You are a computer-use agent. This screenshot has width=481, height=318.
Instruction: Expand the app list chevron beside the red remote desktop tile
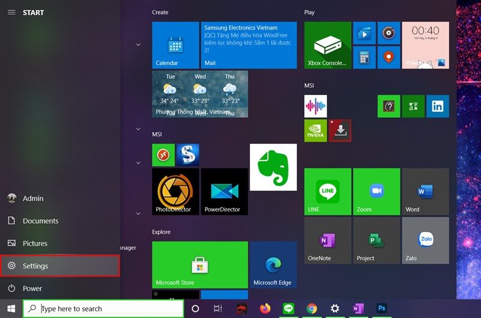(x=138, y=163)
